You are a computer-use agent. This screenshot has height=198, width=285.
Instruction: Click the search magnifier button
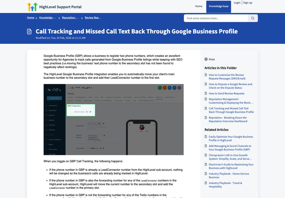pyautogui.click(x=253, y=18)
